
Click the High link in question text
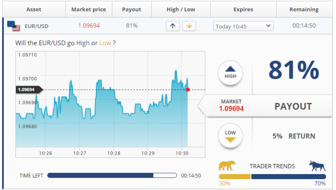tap(83, 43)
